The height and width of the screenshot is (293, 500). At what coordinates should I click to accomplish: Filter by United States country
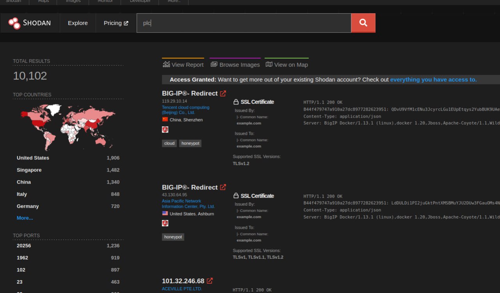point(33,158)
